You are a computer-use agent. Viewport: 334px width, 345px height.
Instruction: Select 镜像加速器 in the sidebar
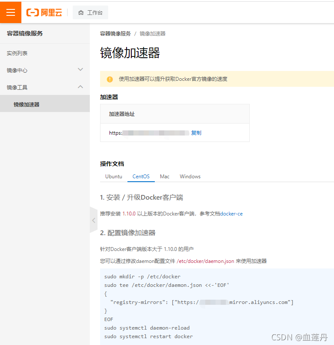pos(45,104)
